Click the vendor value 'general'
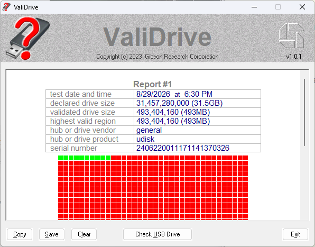 click(x=149, y=130)
